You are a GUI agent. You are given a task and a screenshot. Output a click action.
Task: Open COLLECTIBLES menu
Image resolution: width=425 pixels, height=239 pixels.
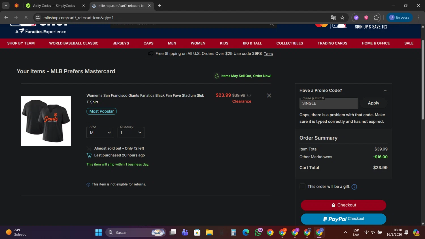(x=290, y=43)
